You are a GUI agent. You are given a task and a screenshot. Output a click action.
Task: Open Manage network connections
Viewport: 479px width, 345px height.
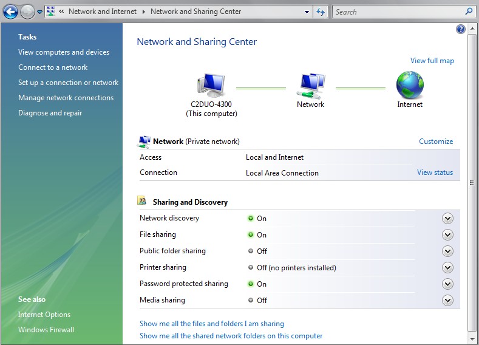coord(66,98)
